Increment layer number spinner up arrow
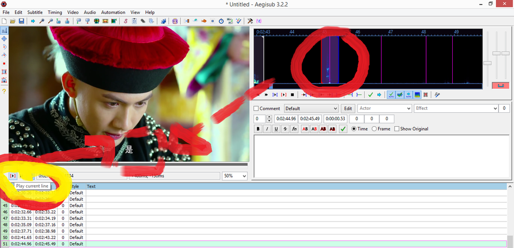This screenshot has width=514, height=248. click(269, 117)
